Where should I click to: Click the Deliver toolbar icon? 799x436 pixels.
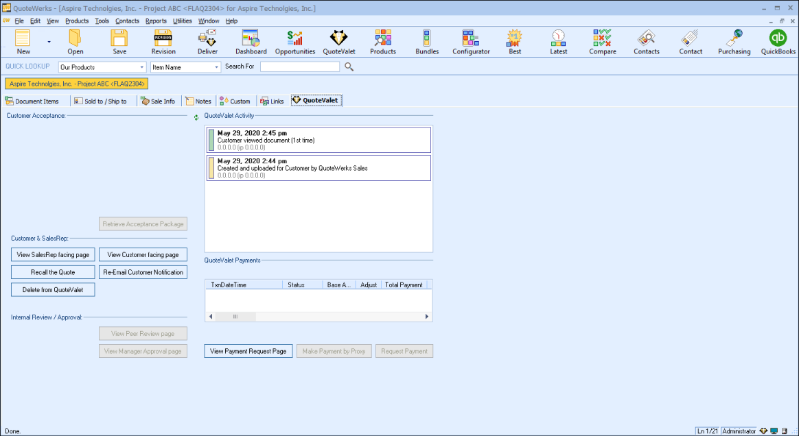pos(207,42)
